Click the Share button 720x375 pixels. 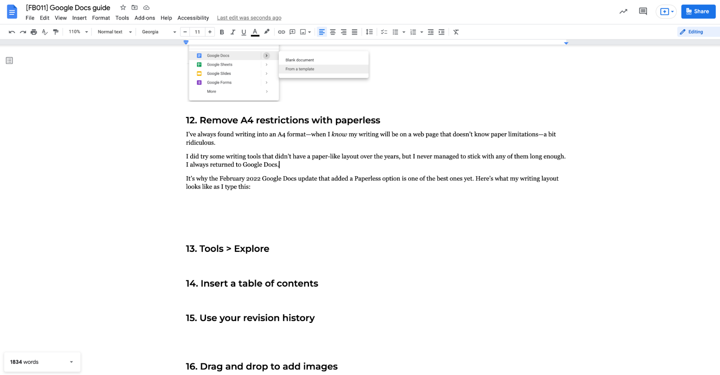click(698, 11)
